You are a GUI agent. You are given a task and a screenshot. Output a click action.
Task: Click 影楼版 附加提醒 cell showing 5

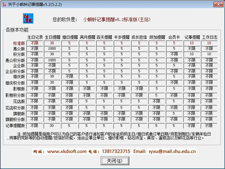click(157, 89)
